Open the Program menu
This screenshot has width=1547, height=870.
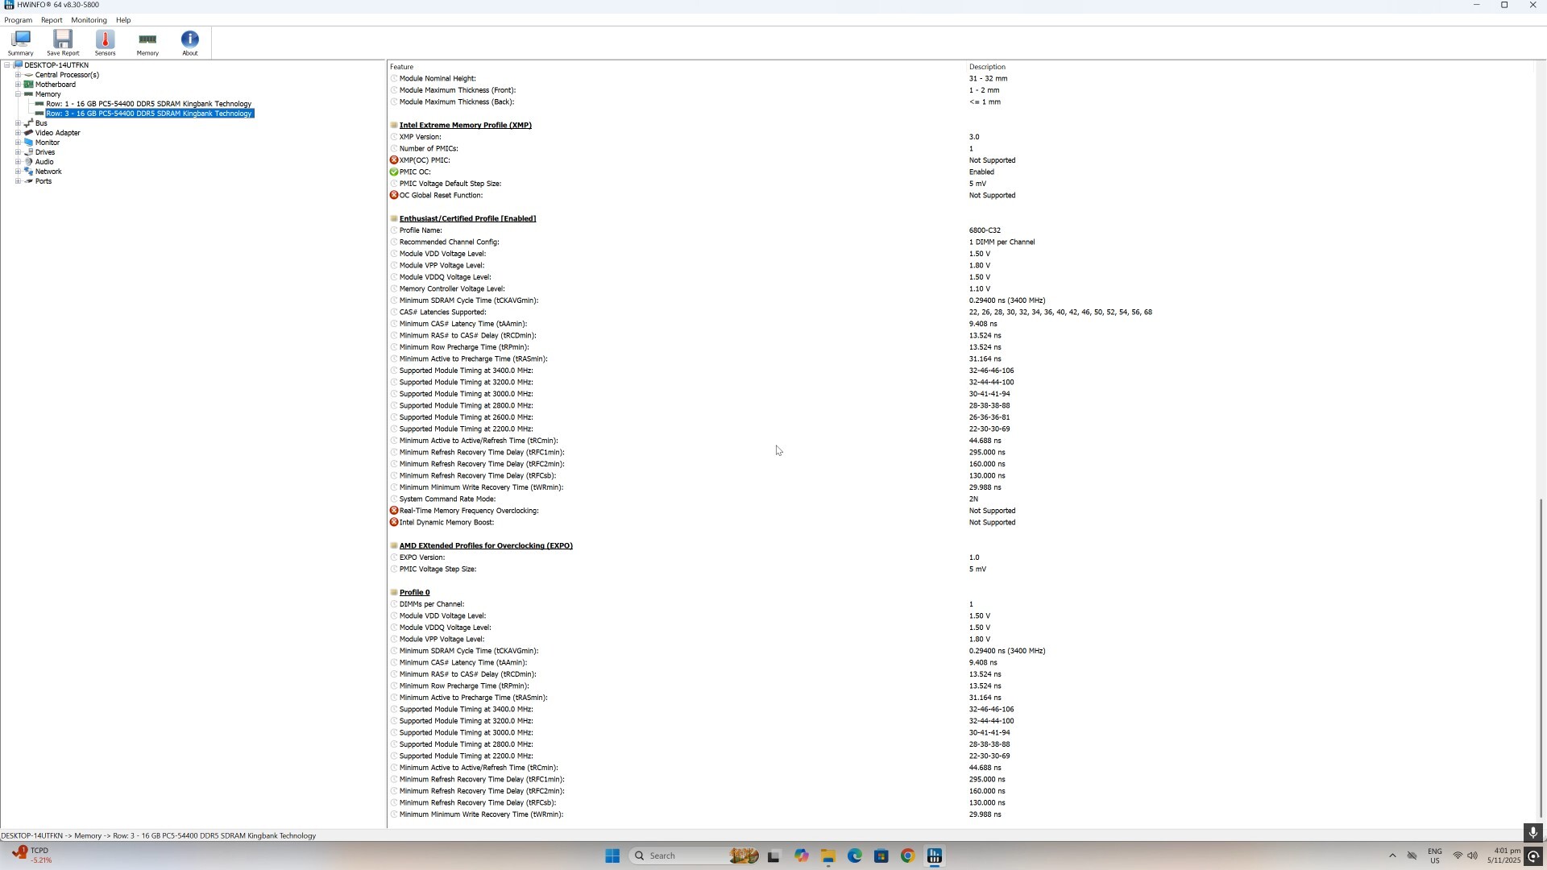[18, 20]
